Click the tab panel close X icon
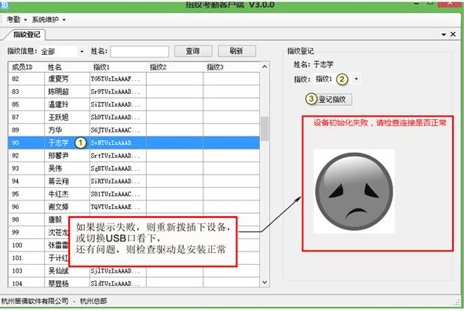 (x=453, y=34)
